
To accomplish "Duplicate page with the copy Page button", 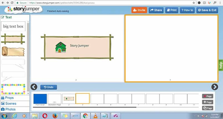I will [207, 108].
